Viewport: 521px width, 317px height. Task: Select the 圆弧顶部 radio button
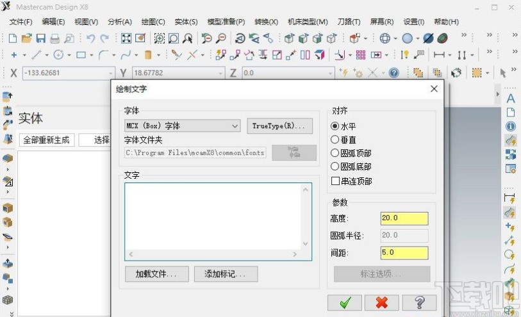tap(335, 152)
